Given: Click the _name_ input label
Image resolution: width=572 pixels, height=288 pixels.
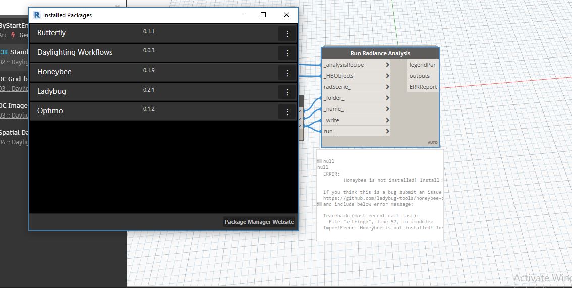Looking at the screenshot, I should (x=333, y=109).
